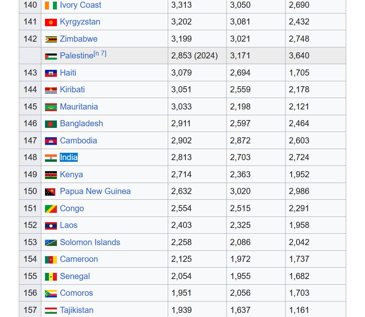Click Cameroon's value 2,125
The width and height of the screenshot is (365, 317).
click(x=181, y=259)
